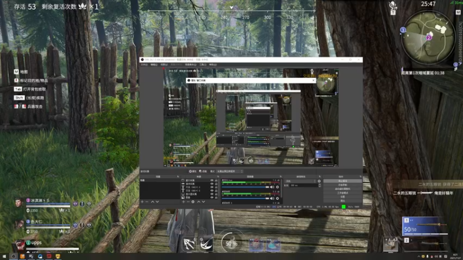Move scene down in Scenes dock
Viewport: 463px width, 260px height.
click(x=157, y=202)
